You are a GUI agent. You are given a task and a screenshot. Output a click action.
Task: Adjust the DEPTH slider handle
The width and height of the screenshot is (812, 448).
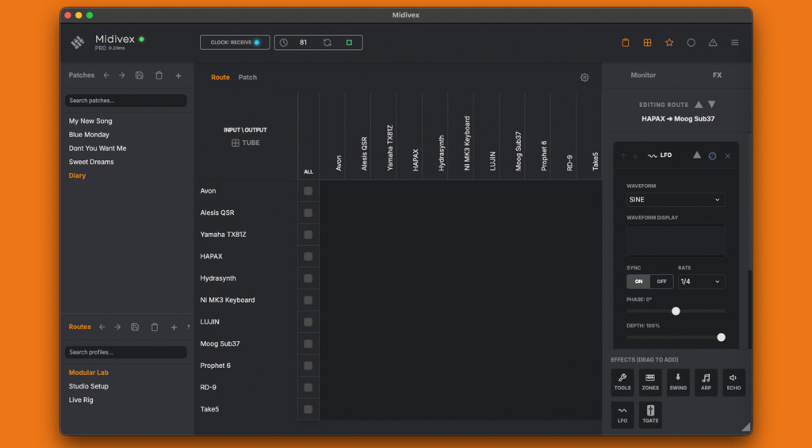pyautogui.click(x=721, y=338)
